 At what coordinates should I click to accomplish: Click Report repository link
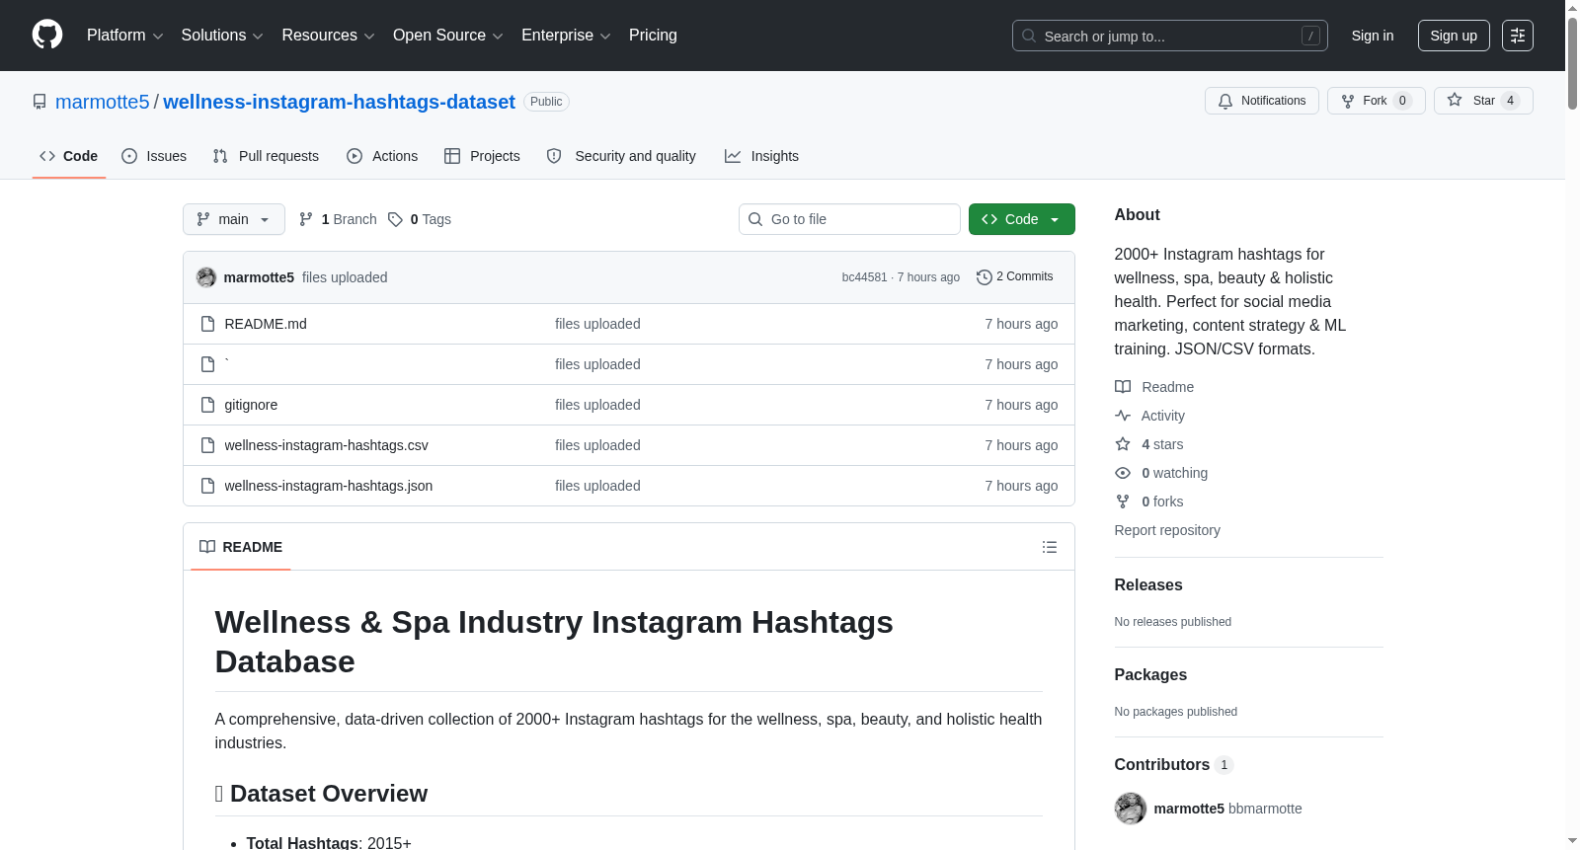[1167, 530]
